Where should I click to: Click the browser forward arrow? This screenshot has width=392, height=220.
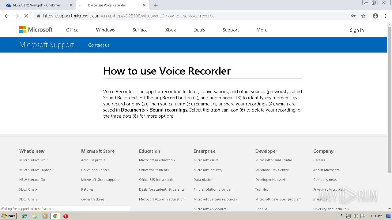17,16
